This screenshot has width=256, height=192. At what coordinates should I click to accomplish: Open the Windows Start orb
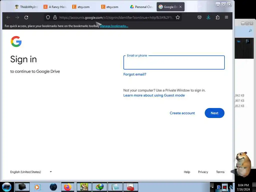(6, 187)
